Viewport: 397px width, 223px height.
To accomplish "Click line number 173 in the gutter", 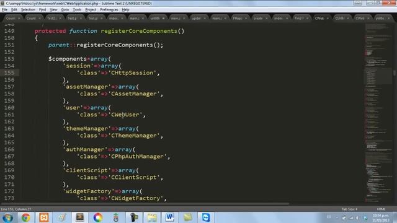I will point(9,198).
